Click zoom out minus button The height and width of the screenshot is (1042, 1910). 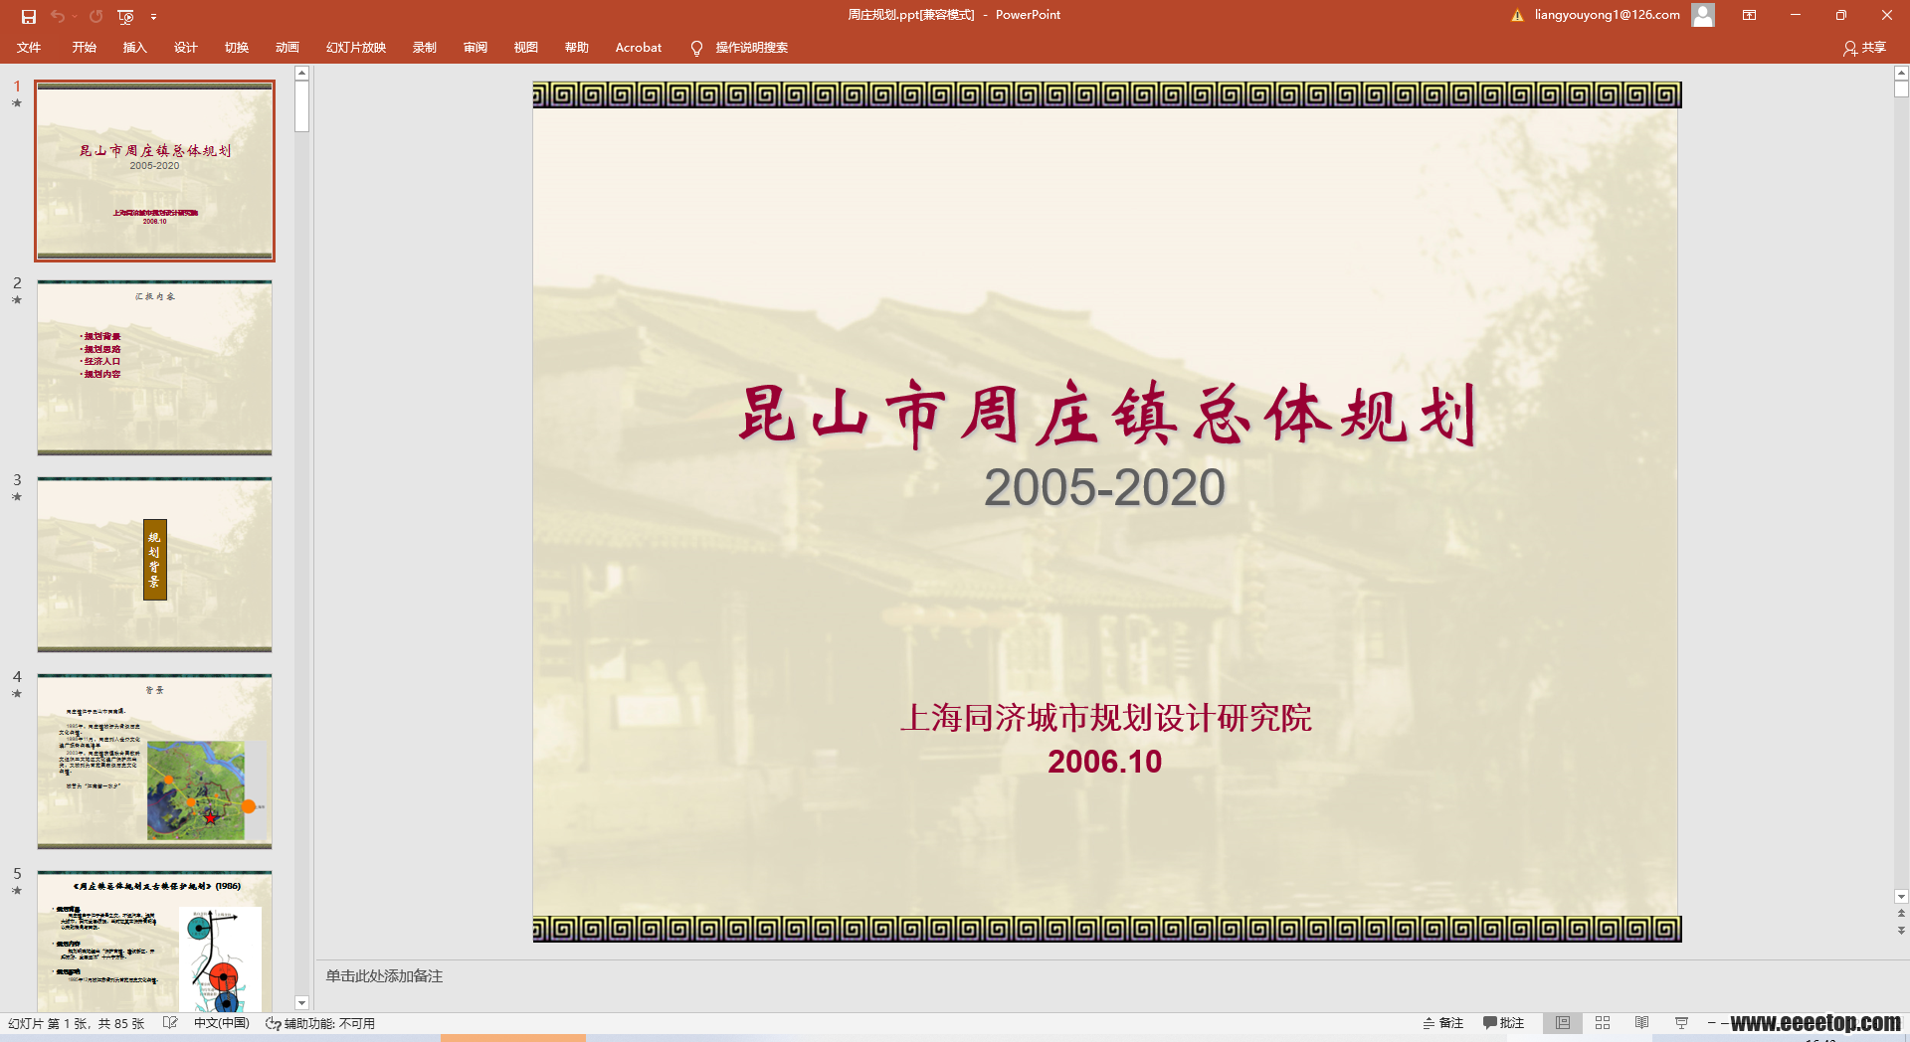1711,1023
